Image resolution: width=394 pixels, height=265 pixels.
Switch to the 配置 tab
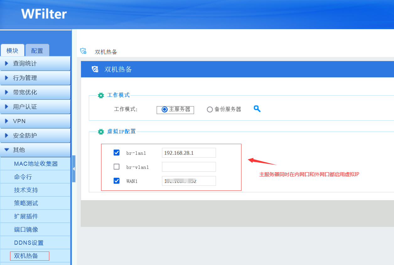37,51
